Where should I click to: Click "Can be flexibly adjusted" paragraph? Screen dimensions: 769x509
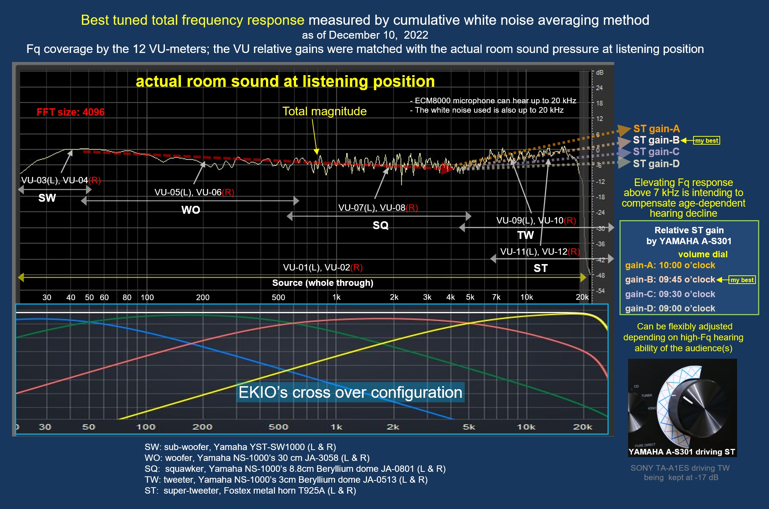pyautogui.click(x=683, y=337)
